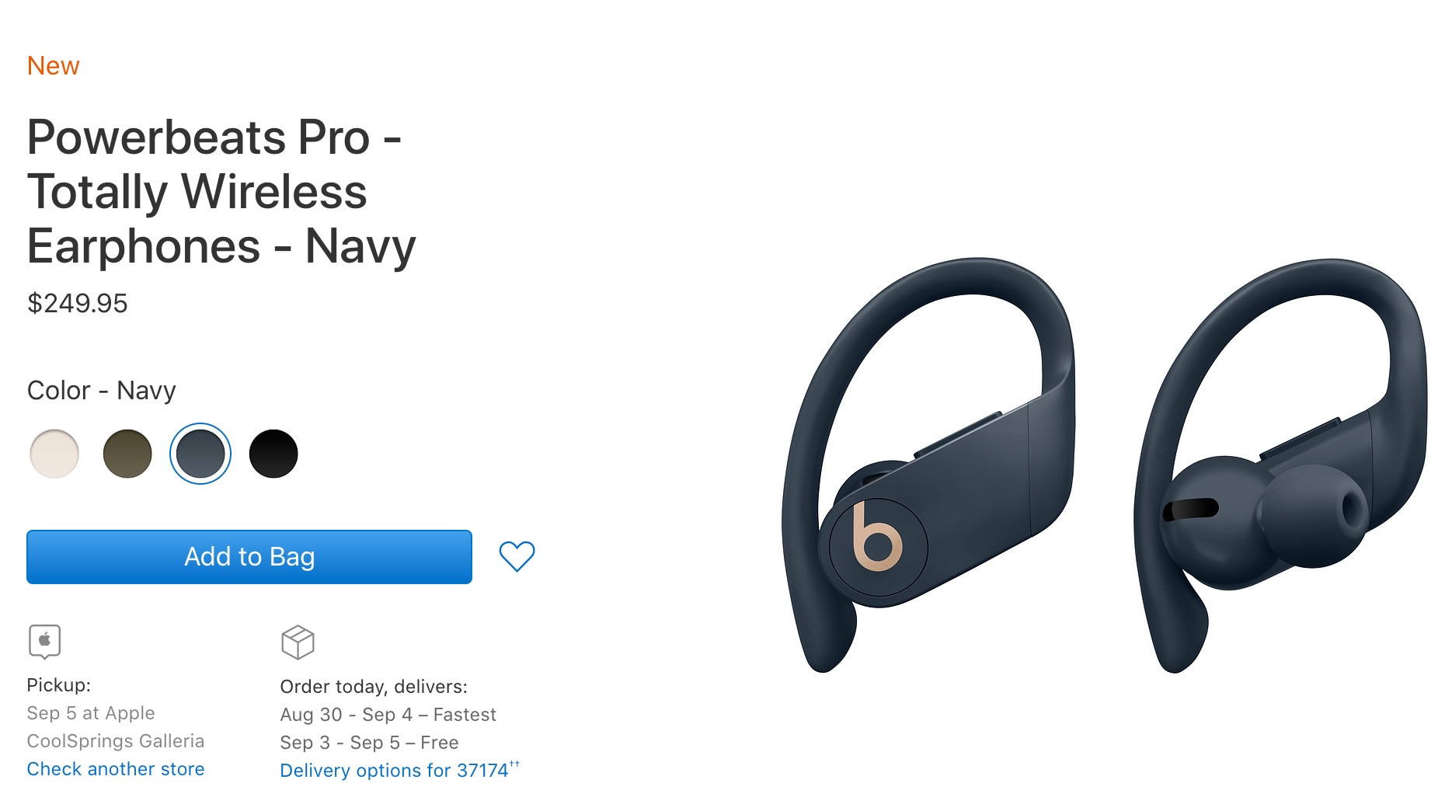Select the Moss color swatch
This screenshot has height=811, width=1445.
point(127,454)
